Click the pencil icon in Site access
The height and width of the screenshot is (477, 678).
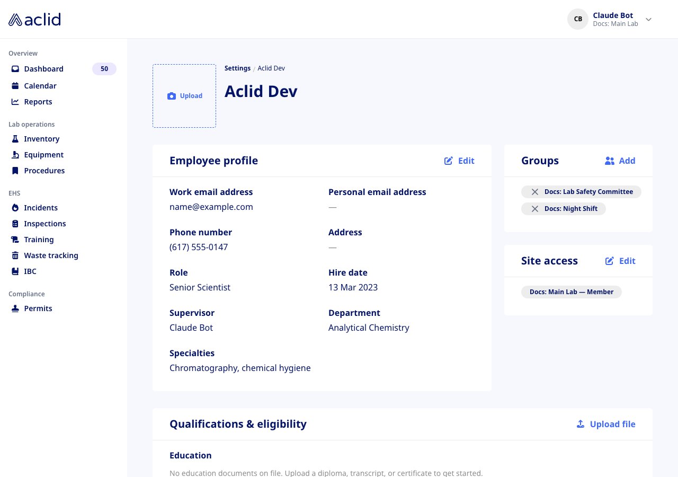point(610,261)
